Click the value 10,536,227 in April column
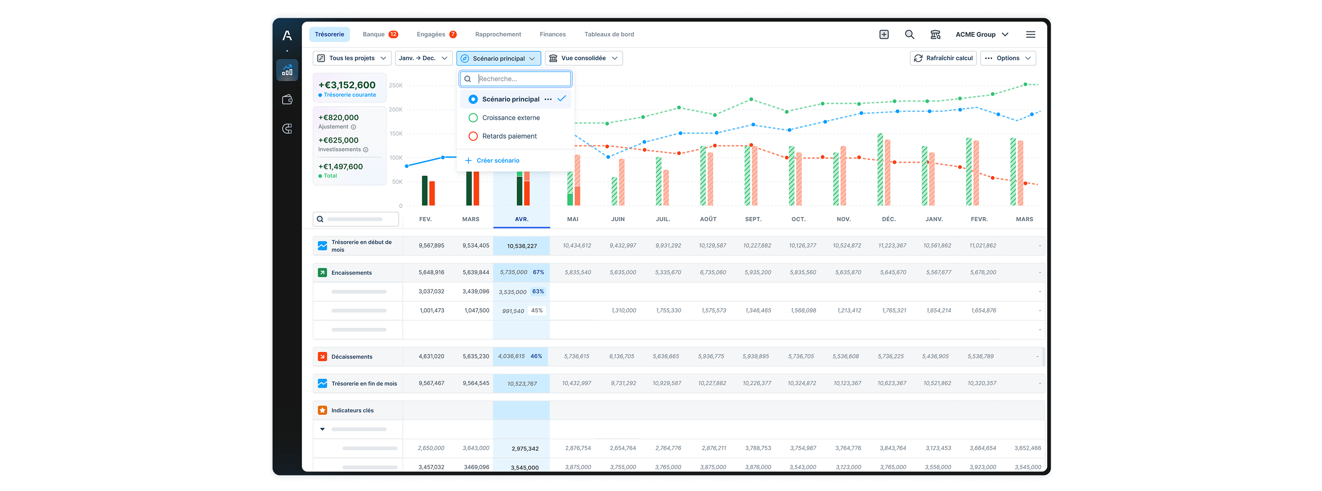1322x491 pixels. (x=522, y=247)
